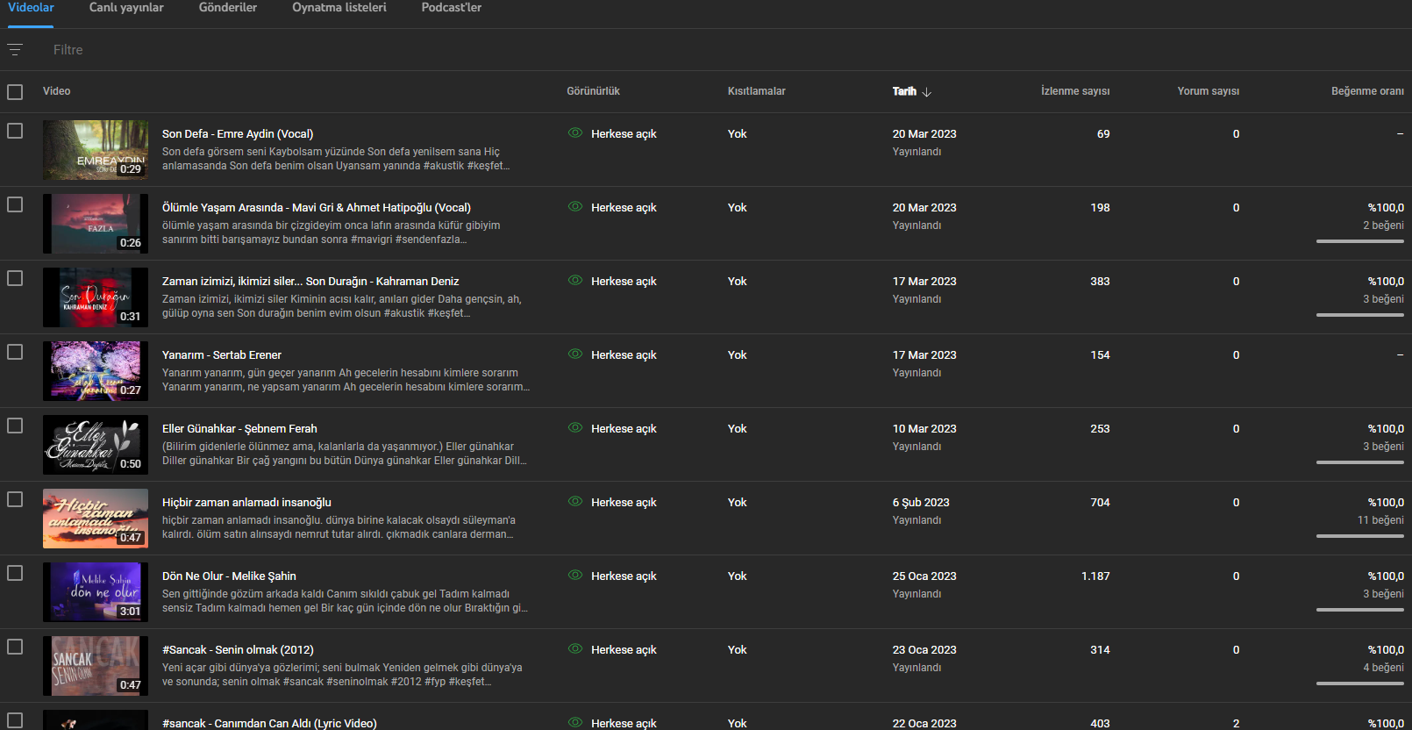1412x730 pixels.
Task: Tick the Yanarım - Sertab Erener checkbox
Action: tap(15, 352)
